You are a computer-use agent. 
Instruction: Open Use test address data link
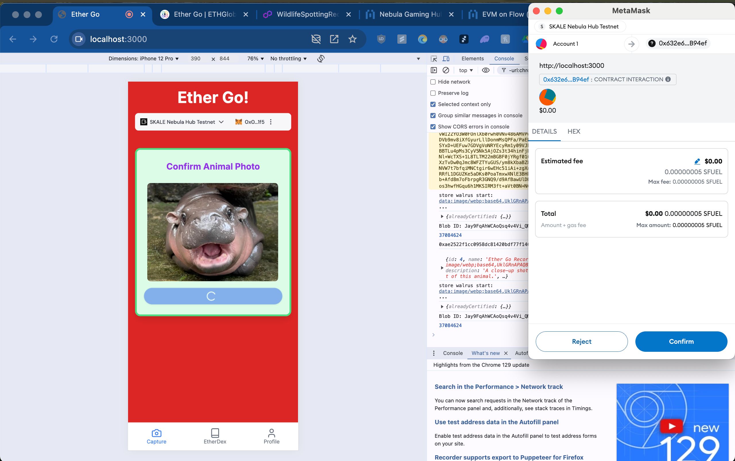(x=496, y=422)
